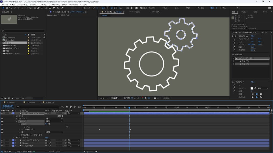This screenshot has width=273, height=153.
Task: Select the Hand tool
Action: coord(7,8)
